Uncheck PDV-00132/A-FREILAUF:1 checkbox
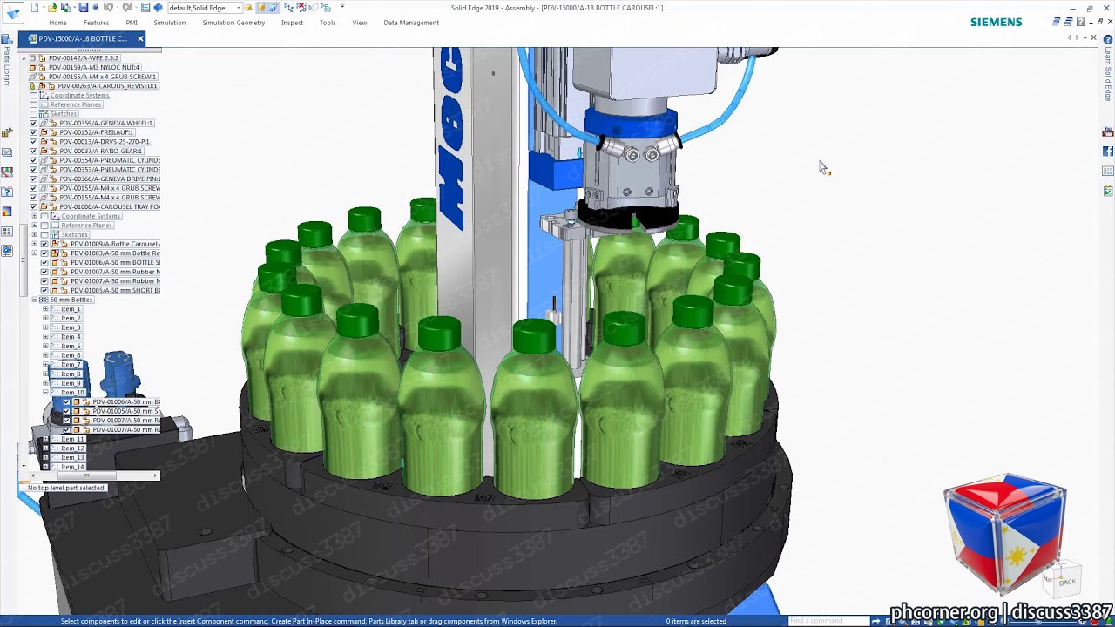Screen dimensions: 1115x627 [x=34, y=132]
